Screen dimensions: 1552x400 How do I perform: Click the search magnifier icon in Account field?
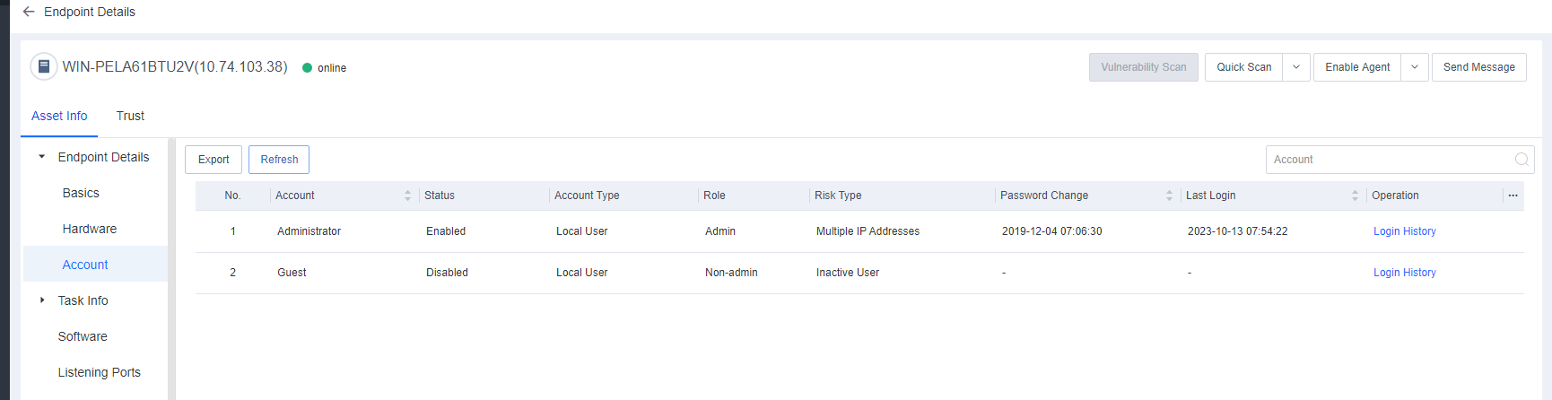tap(1521, 160)
